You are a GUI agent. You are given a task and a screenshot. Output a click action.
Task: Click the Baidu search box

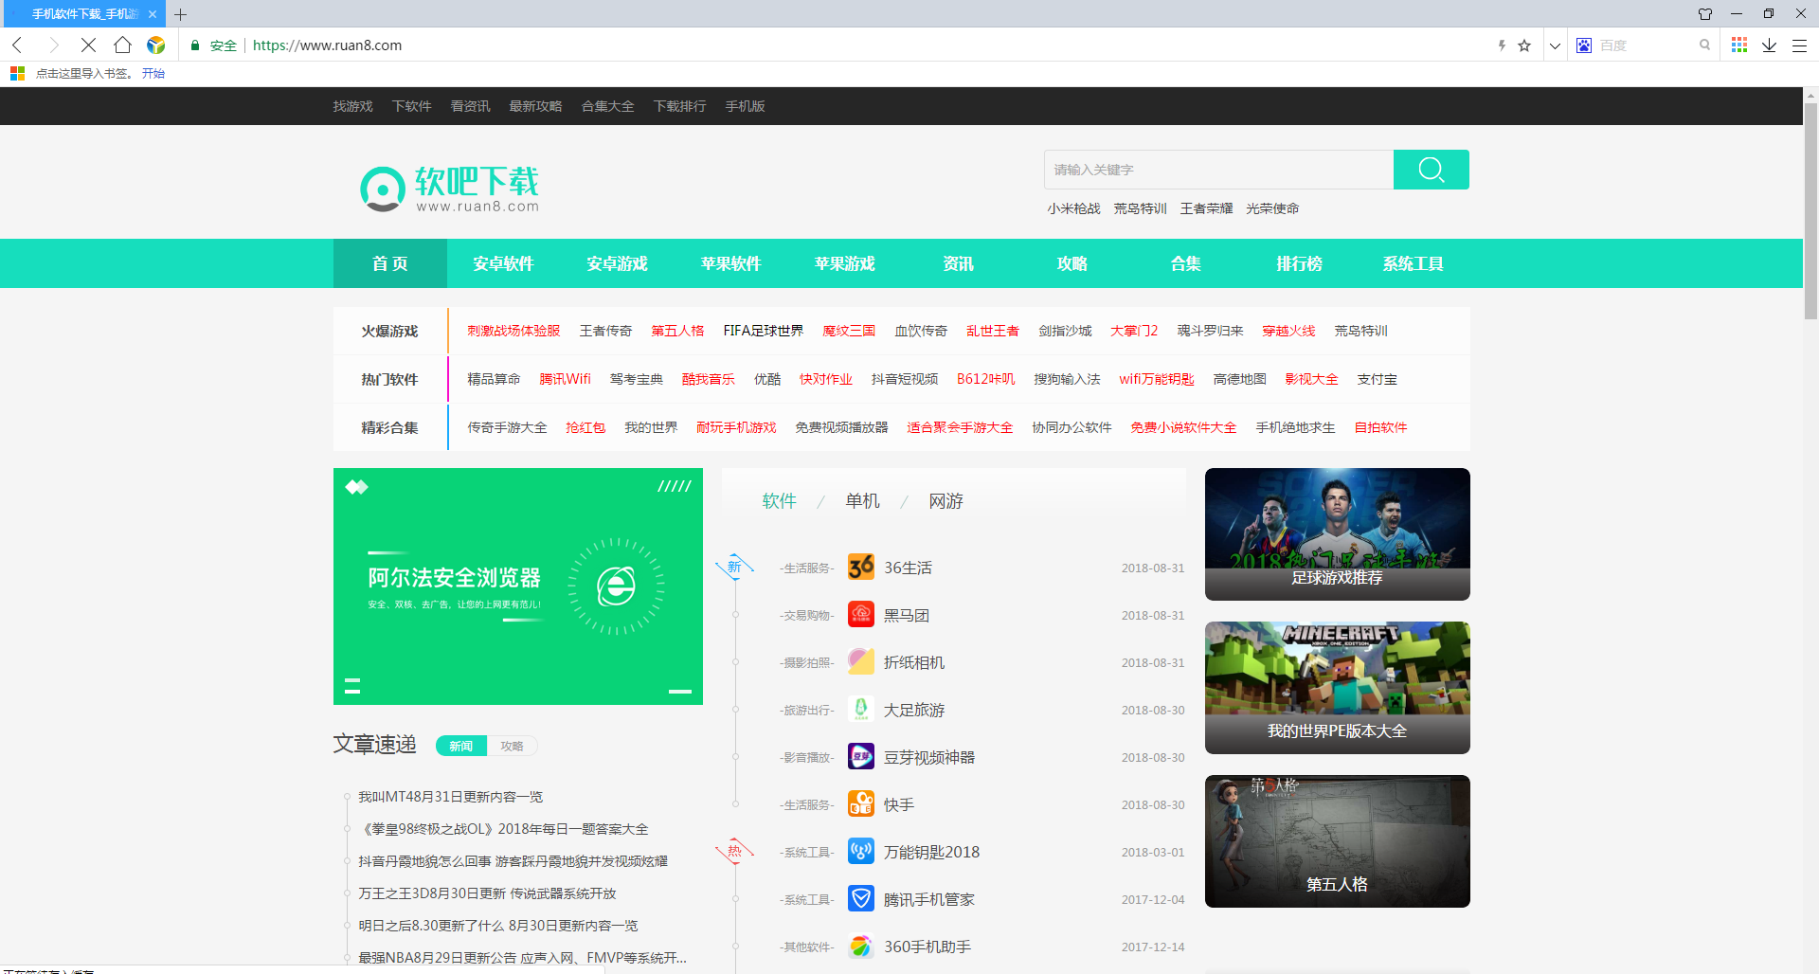(1644, 45)
